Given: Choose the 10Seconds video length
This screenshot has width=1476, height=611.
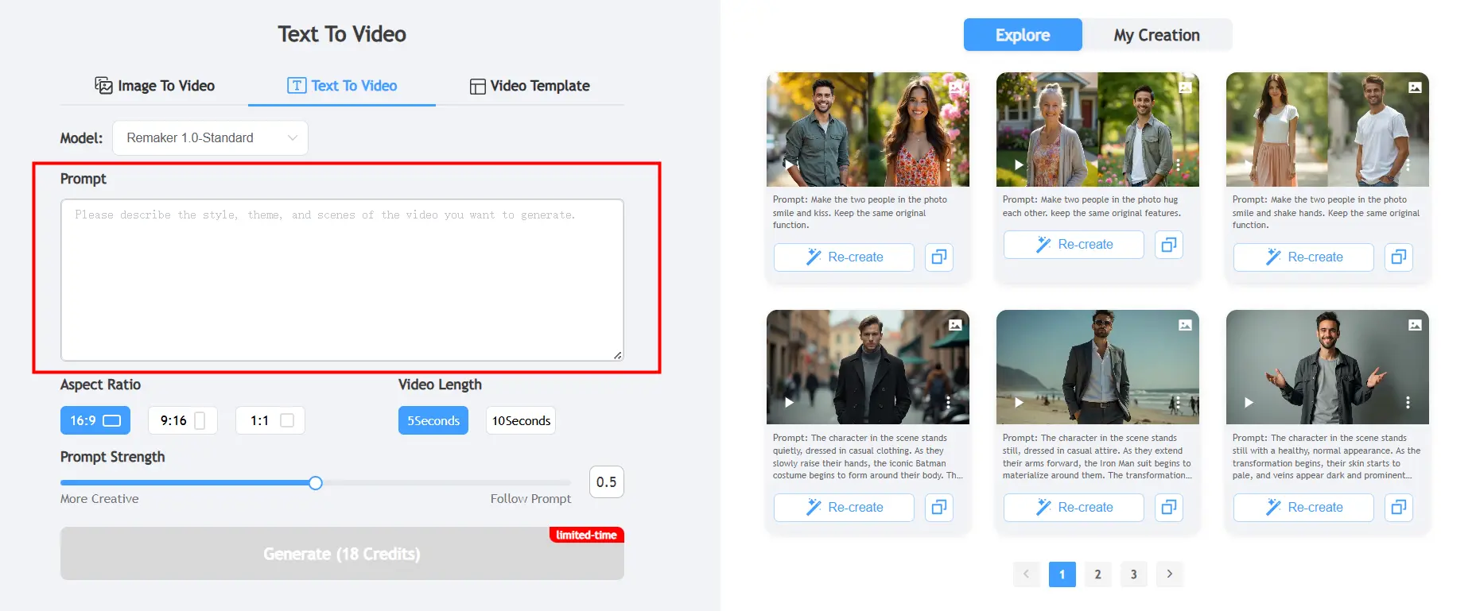Looking at the screenshot, I should (521, 420).
